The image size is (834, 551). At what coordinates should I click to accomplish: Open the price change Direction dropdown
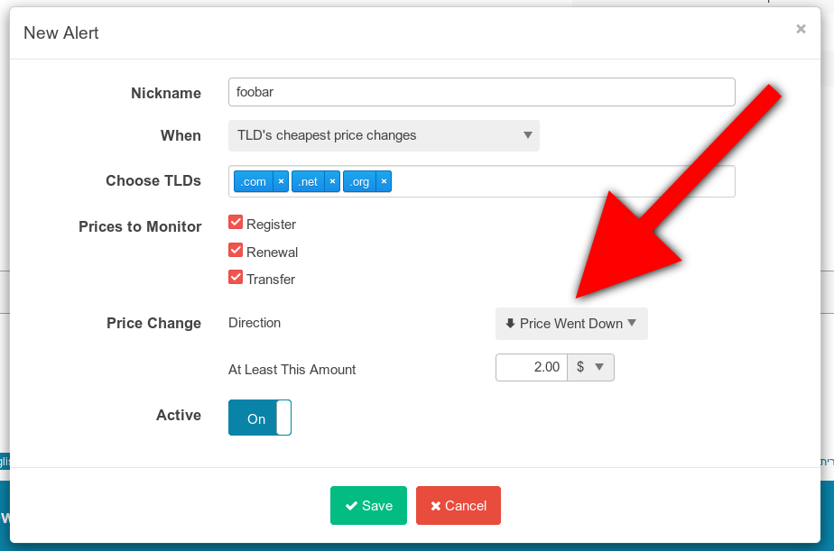click(x=570, y=324)
